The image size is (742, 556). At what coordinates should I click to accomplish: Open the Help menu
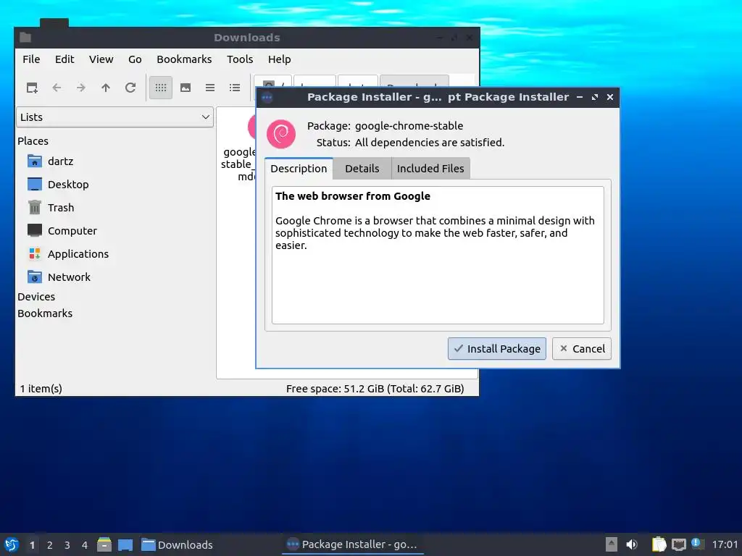coord(279,59)
